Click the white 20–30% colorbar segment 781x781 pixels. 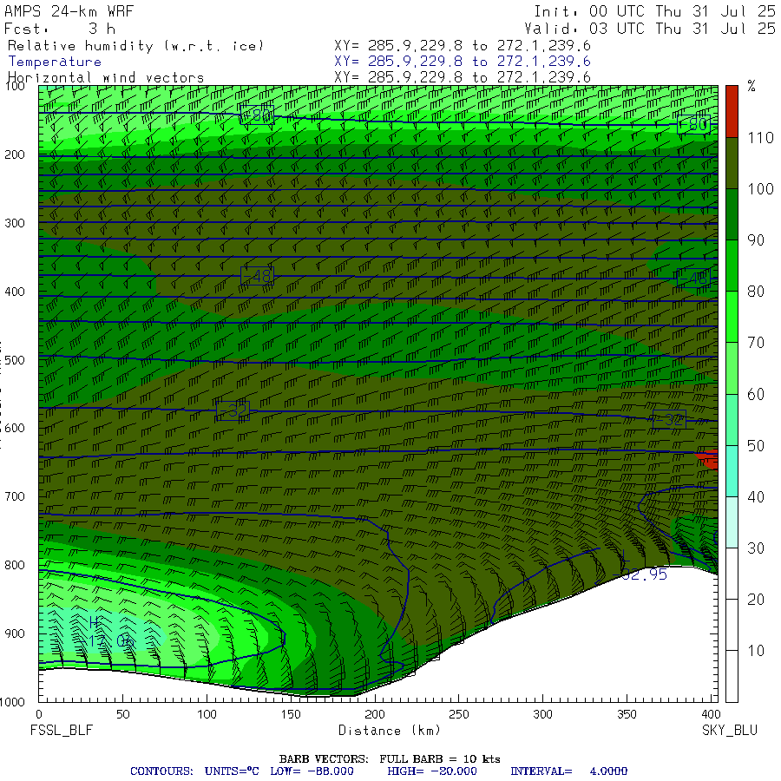tap(732, 574)
